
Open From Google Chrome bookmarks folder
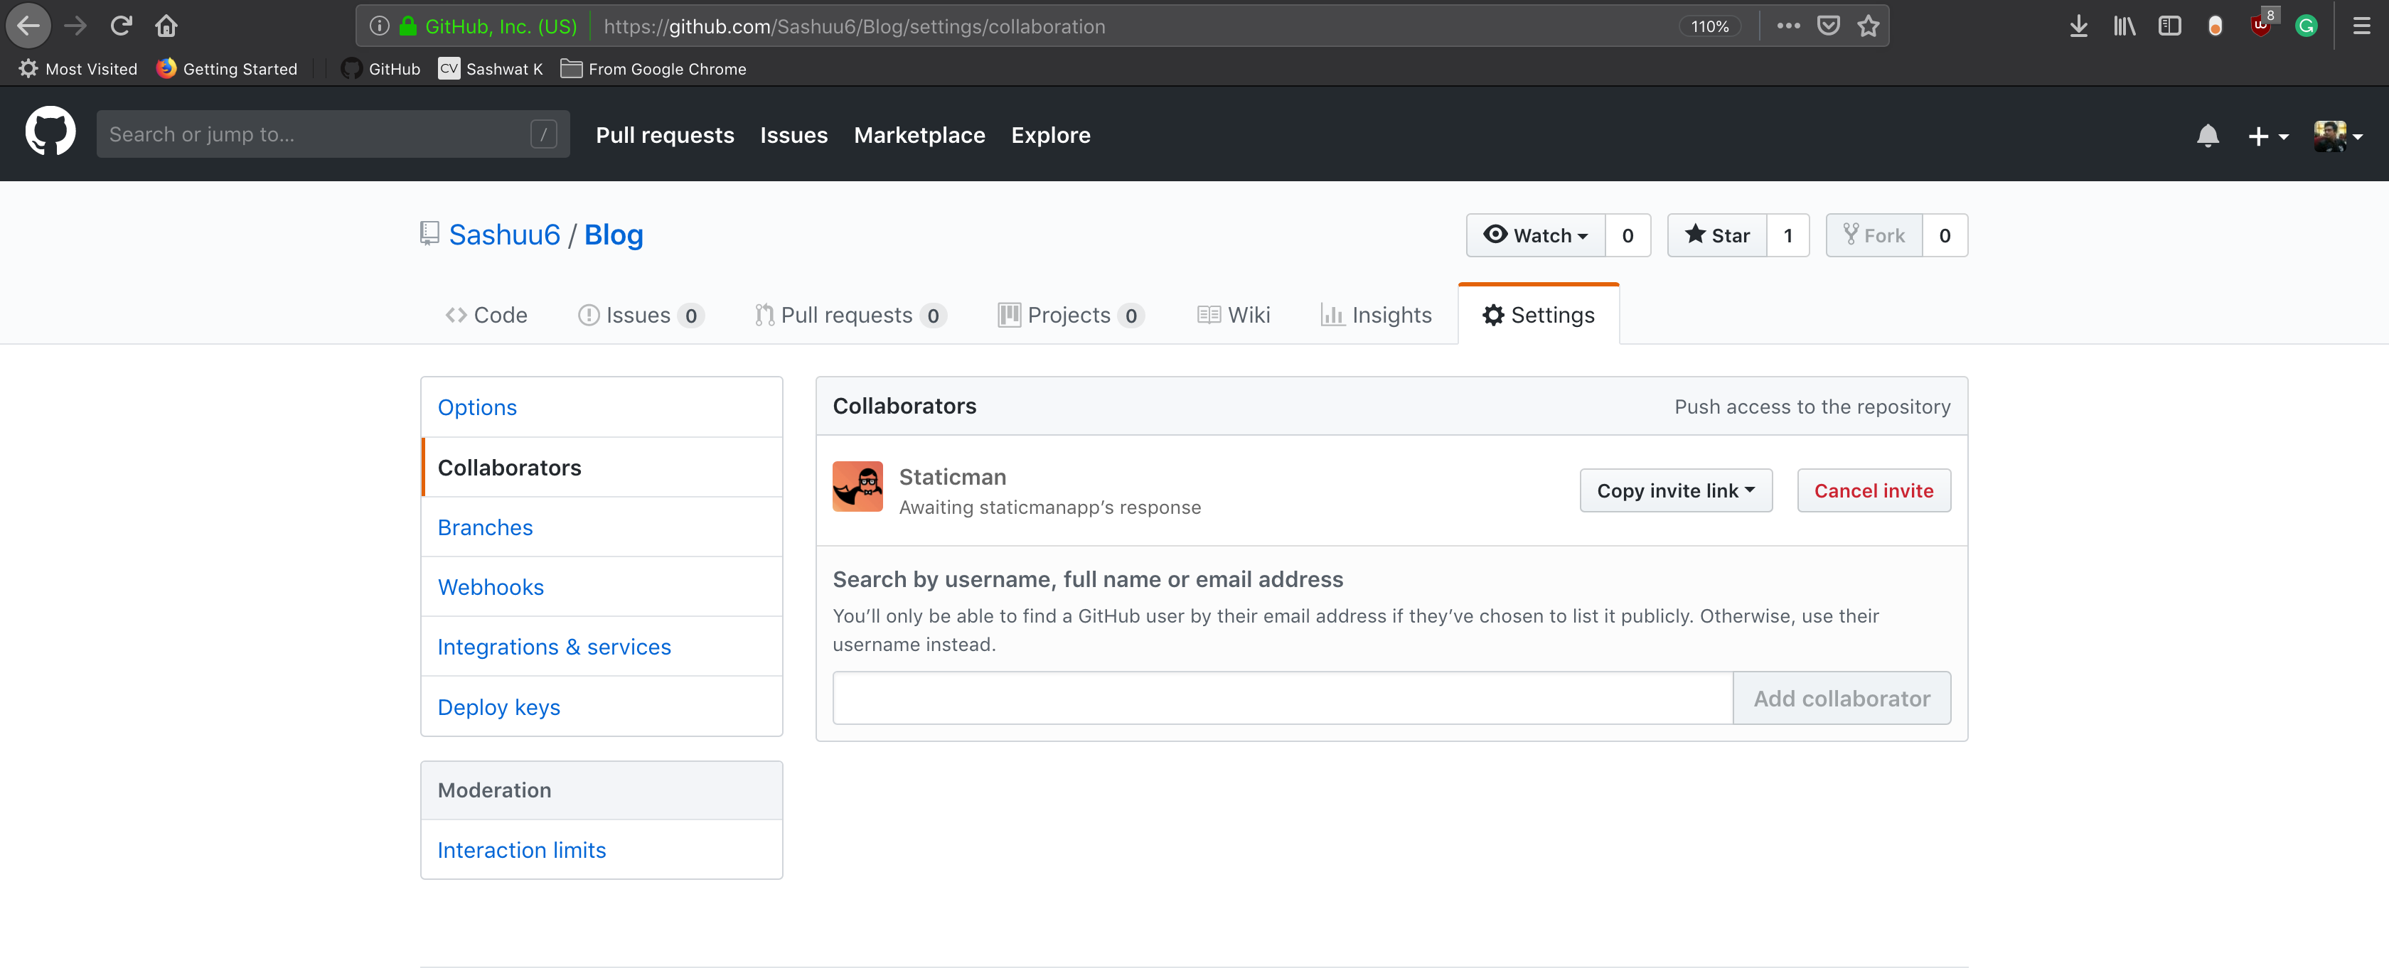654,69
